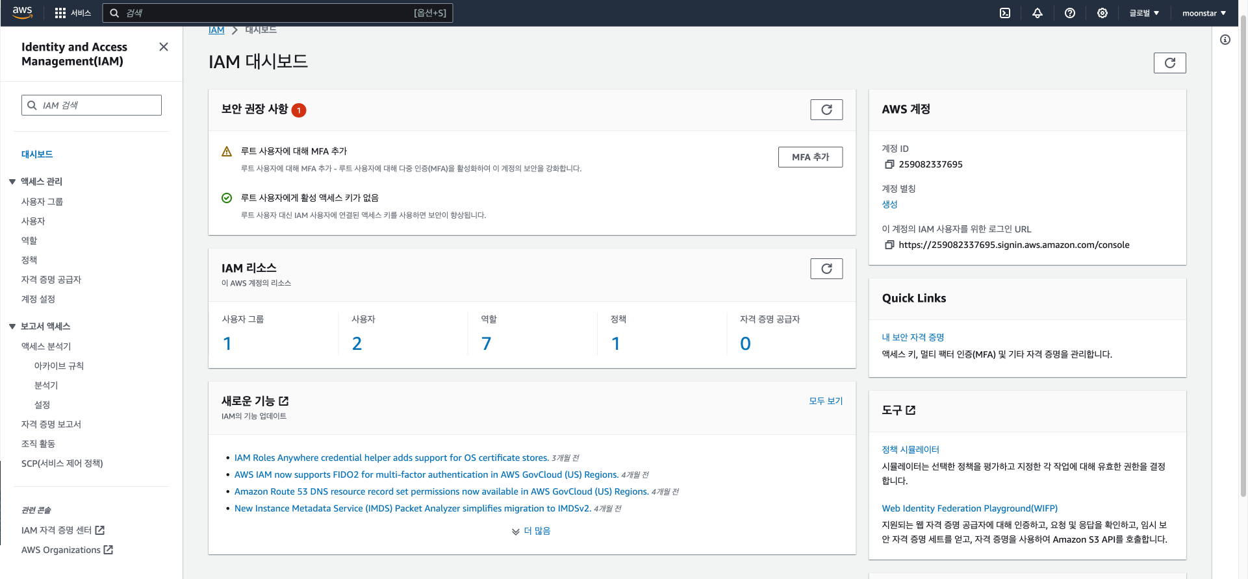Open the help question mark icon
The width and height of the screenshot is (1248, 579).
tap(1070, 13)
